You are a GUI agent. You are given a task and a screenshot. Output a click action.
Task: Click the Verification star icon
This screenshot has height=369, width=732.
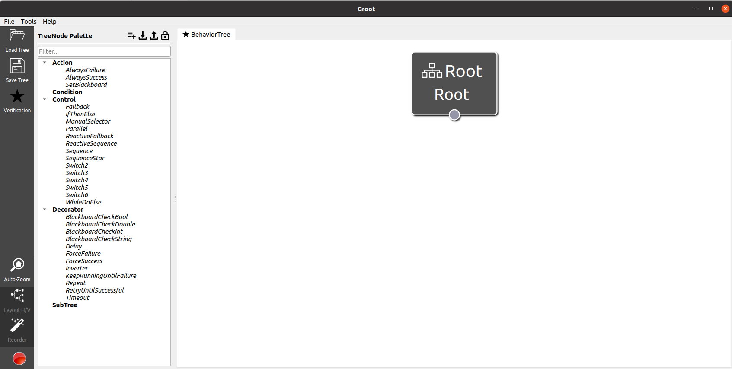pyautogui.click(x=17, y=96)
